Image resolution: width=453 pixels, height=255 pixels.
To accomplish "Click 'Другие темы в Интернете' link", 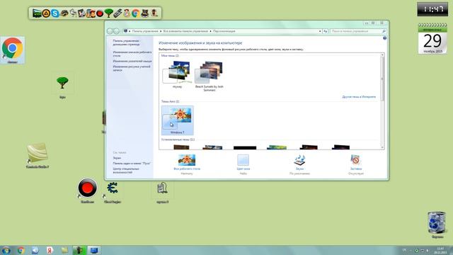I will click(x=359, y=97).
